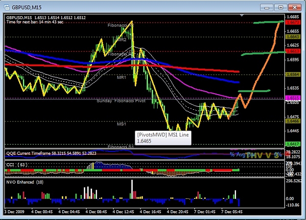The height and width of the screenshot is (220, 306).
Task: Click the 'CCI (63)' indicator label
Action: tap(17, 165)
